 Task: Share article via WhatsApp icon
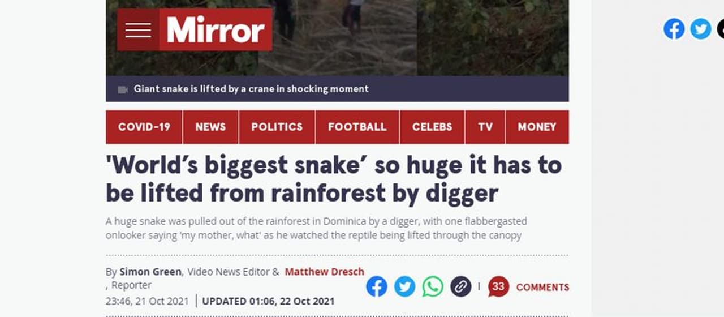433,286
